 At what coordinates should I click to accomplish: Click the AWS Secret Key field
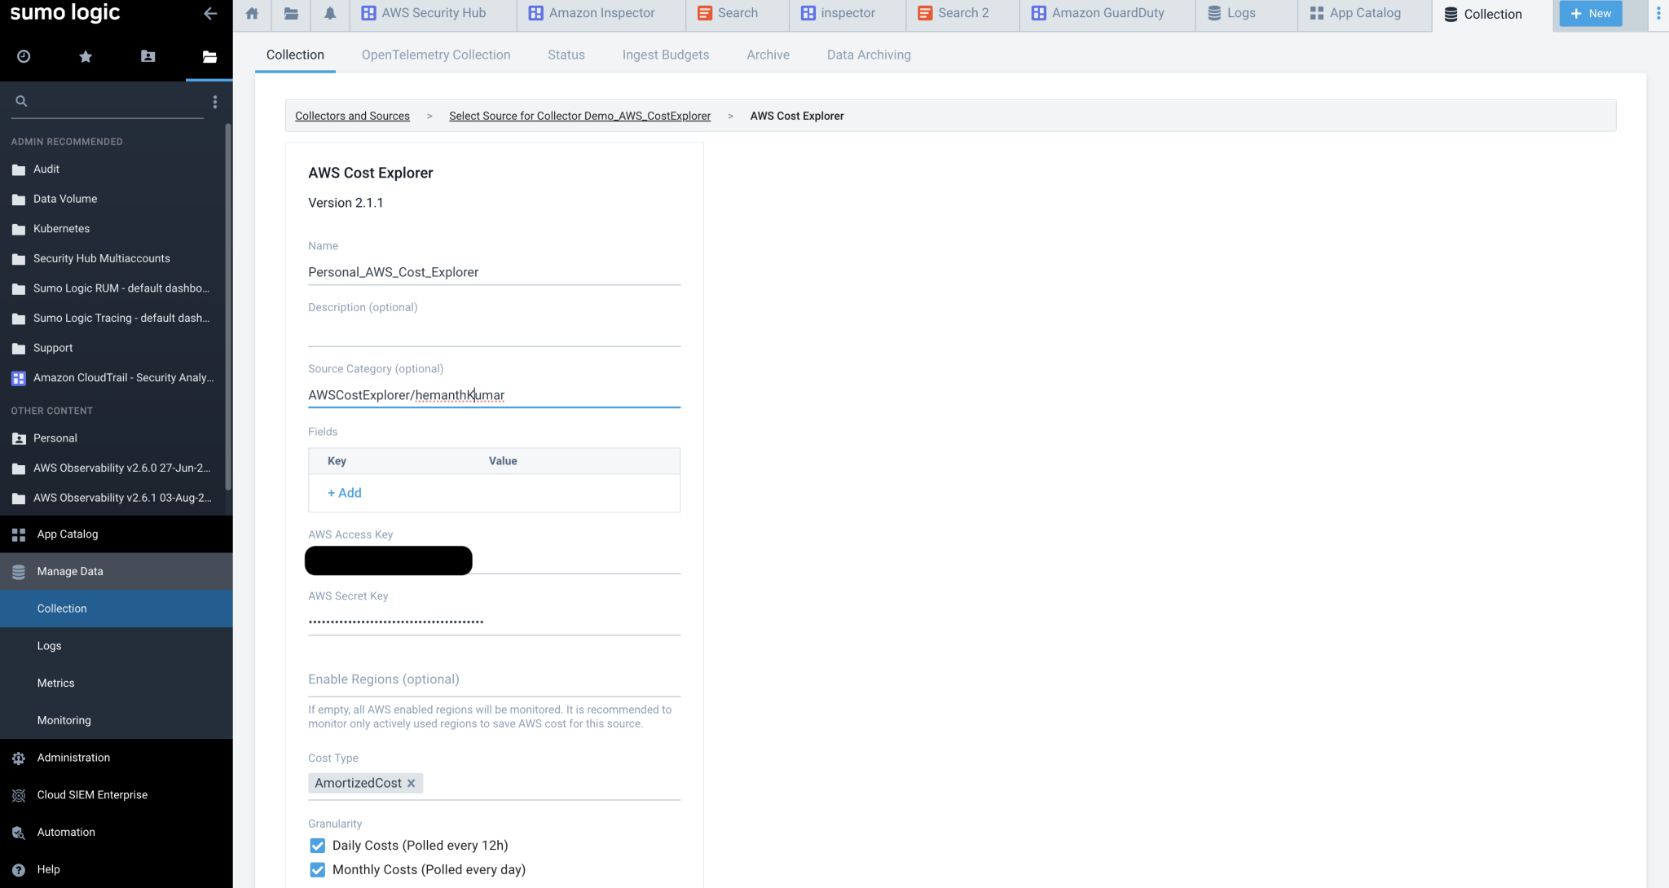point(494,621)
